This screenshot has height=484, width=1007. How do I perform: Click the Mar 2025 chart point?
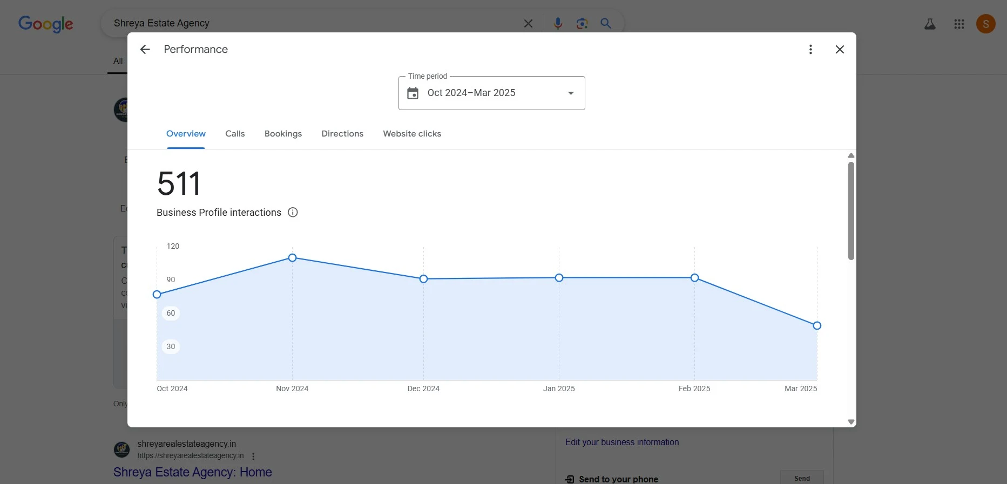(x=816, y=326)
